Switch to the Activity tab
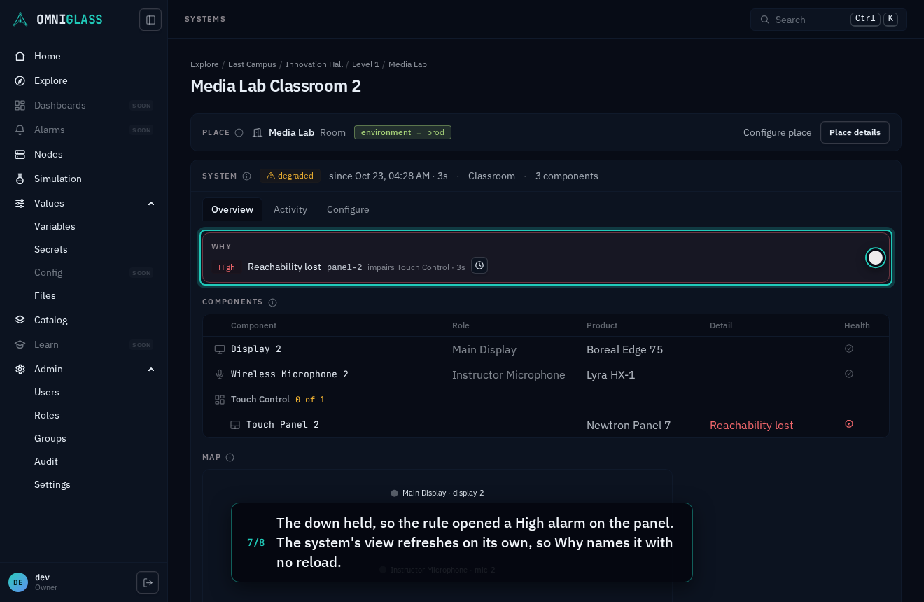The height and width of the screenshot is (602, 924). [290, 209]
